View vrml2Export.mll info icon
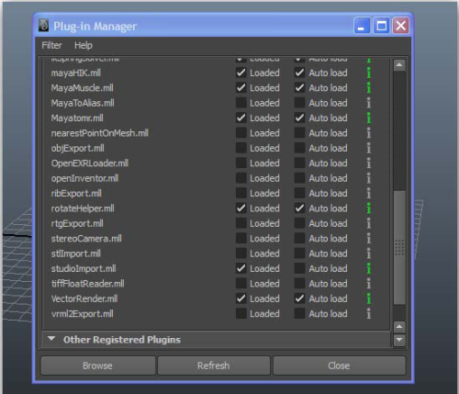The height and width of the screenshot is (394, 459). coord(369,313)
